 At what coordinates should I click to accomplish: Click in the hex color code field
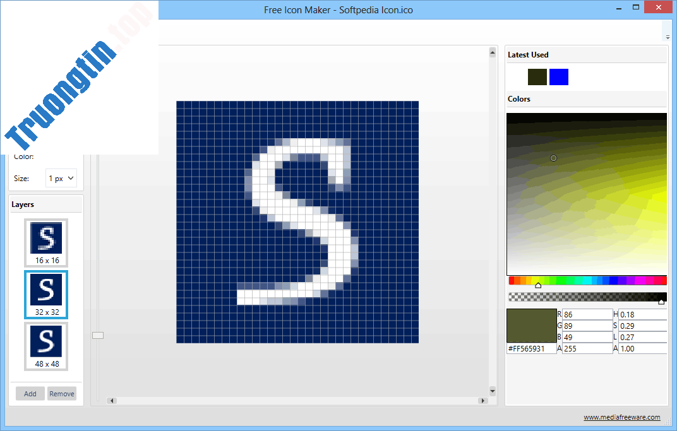pos(531,348)
